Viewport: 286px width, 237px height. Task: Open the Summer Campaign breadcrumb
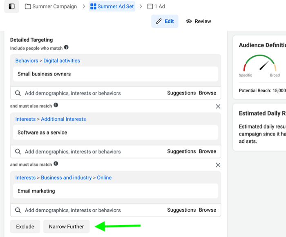(x=51, y=7)
